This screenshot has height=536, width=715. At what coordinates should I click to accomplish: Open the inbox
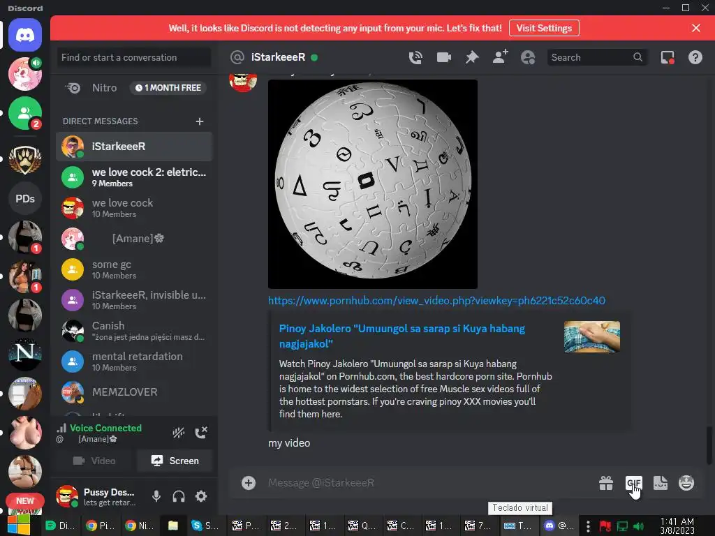click(x=668, y=57)
